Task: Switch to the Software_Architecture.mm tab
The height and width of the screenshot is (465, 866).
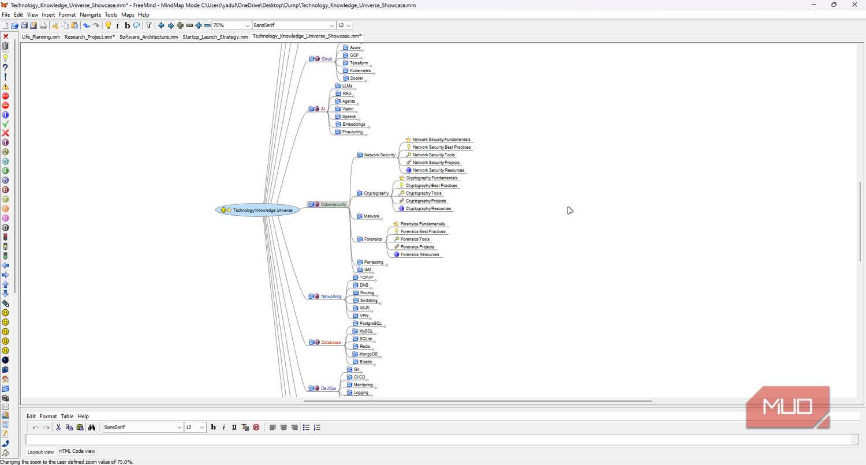Action: [x=148, y=36]
